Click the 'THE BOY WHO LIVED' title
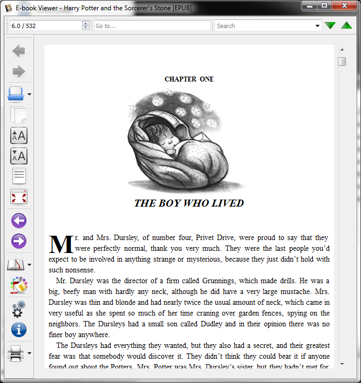Image resolution: width=361 pixels, height=383 pixels. tap(189, 203)
